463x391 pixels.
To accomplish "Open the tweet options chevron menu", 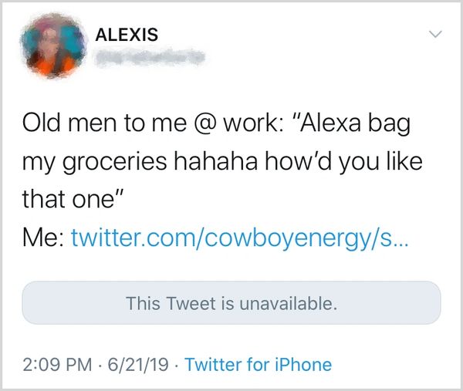I will [436, 35].
